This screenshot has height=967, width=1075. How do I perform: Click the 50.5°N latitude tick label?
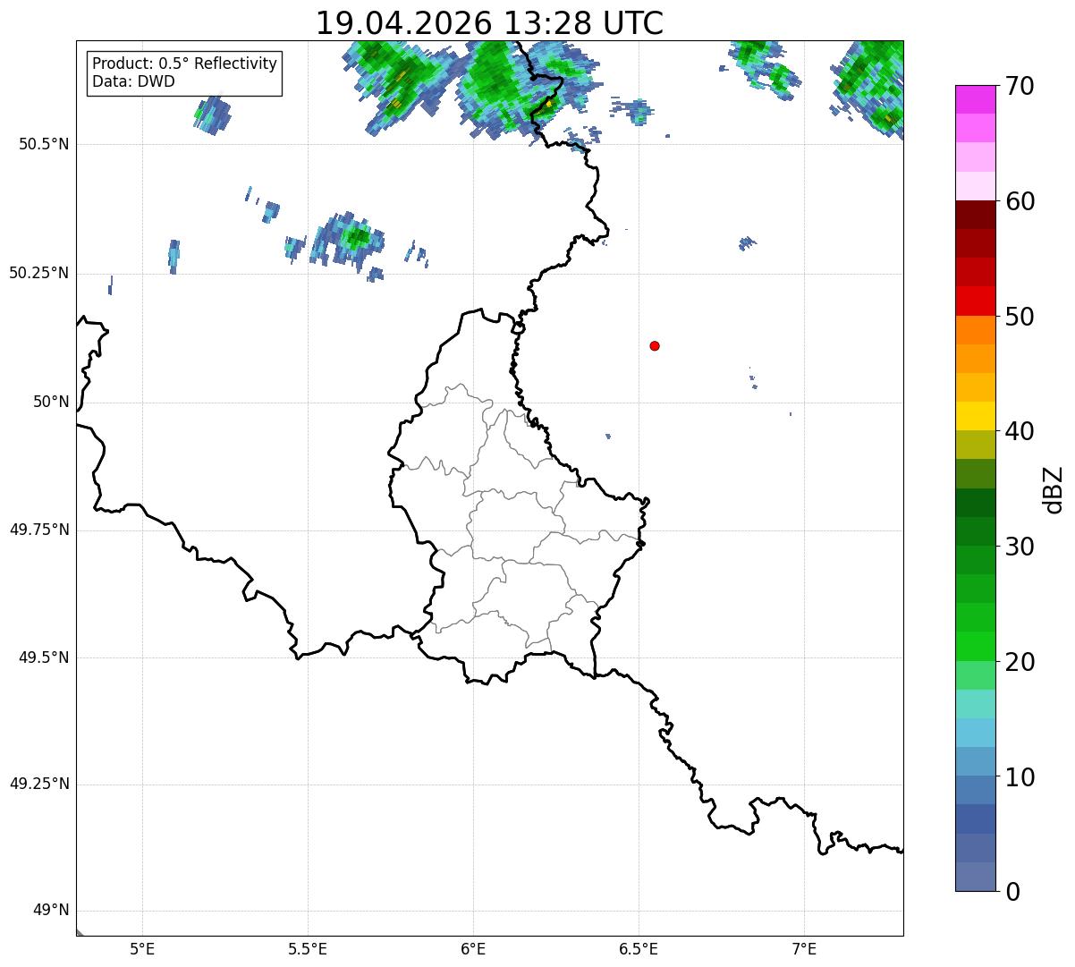pyautogui.click(x=44, y=145)
